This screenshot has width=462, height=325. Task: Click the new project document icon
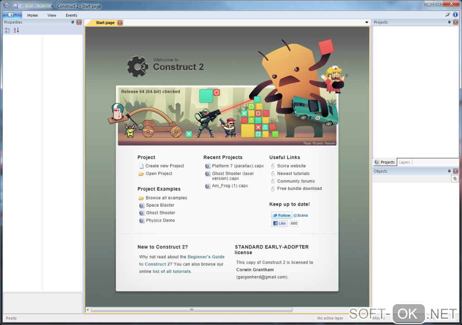click(x=141, y=166)
